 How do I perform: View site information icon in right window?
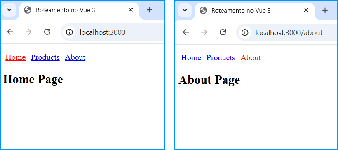click(x=245, y=32)
